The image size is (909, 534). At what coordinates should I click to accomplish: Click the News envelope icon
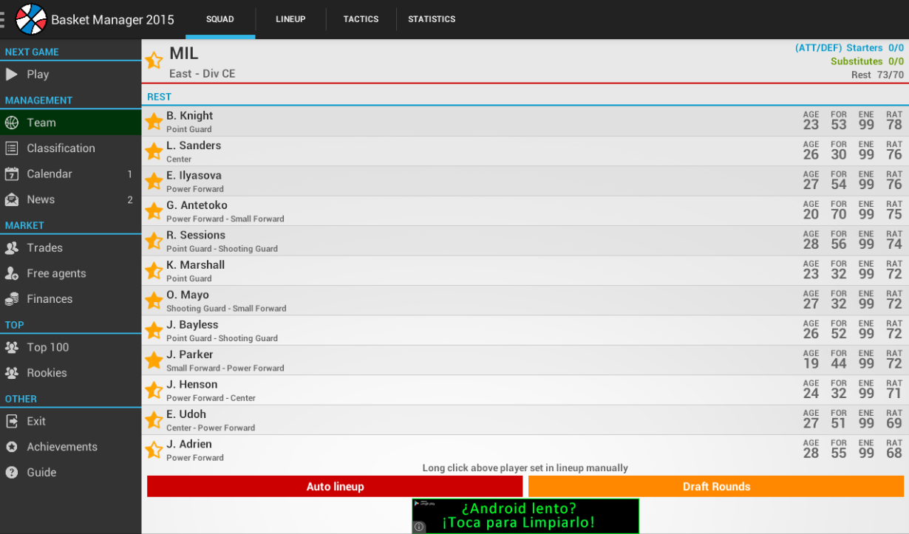pyautogui.click(x=12, y=199)
